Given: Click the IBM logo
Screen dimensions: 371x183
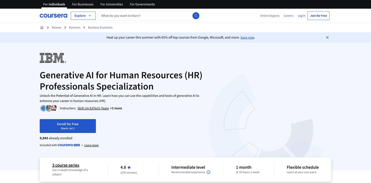Looking at the screenshot, I should 53,58.
